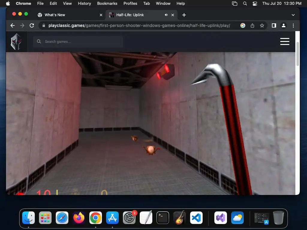The width and height of the screenshot is (307, 230).
Task: Open Chrome three-dot options menu
Action: coord(293,25)
